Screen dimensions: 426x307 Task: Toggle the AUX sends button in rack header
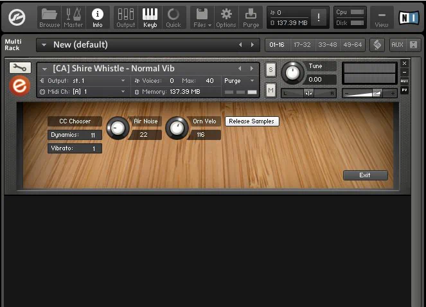pyautogui.click(x=397, y=45)
